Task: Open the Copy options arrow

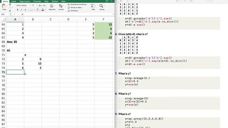Action: [12, 7]
